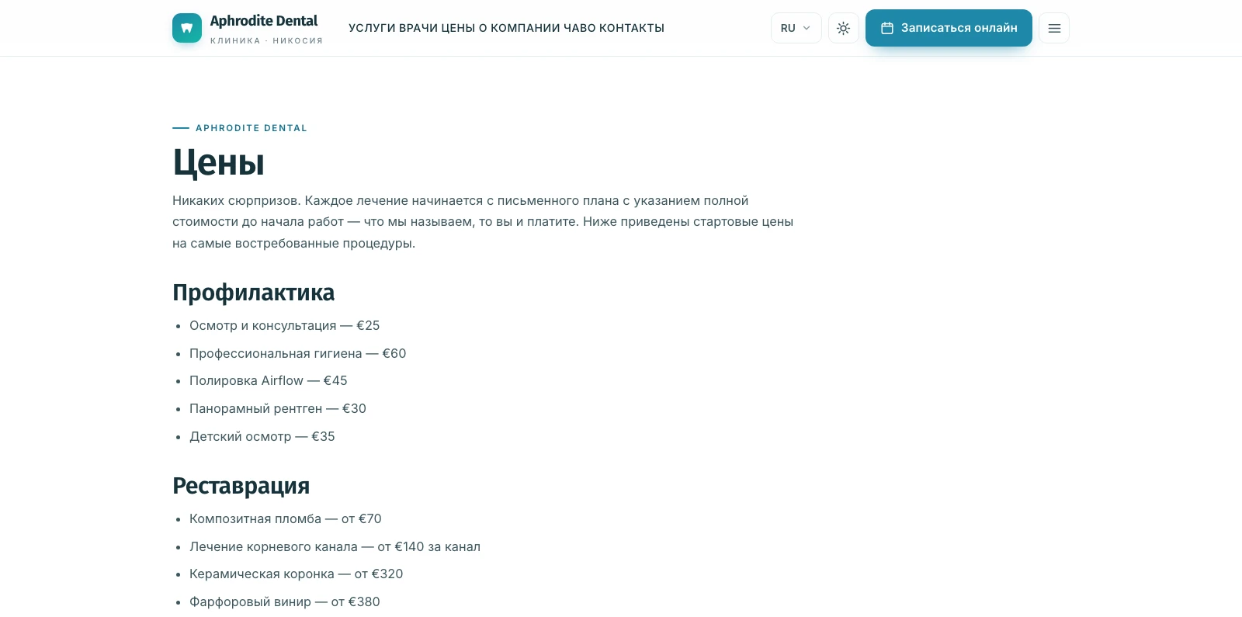This screenshot has height=617, width=1242.
Task: Open the УСЛУГИ menu item
Action: (x=372, y=28)
